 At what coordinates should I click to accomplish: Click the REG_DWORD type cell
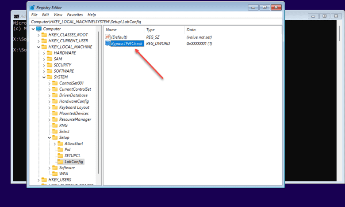[158, 43]
